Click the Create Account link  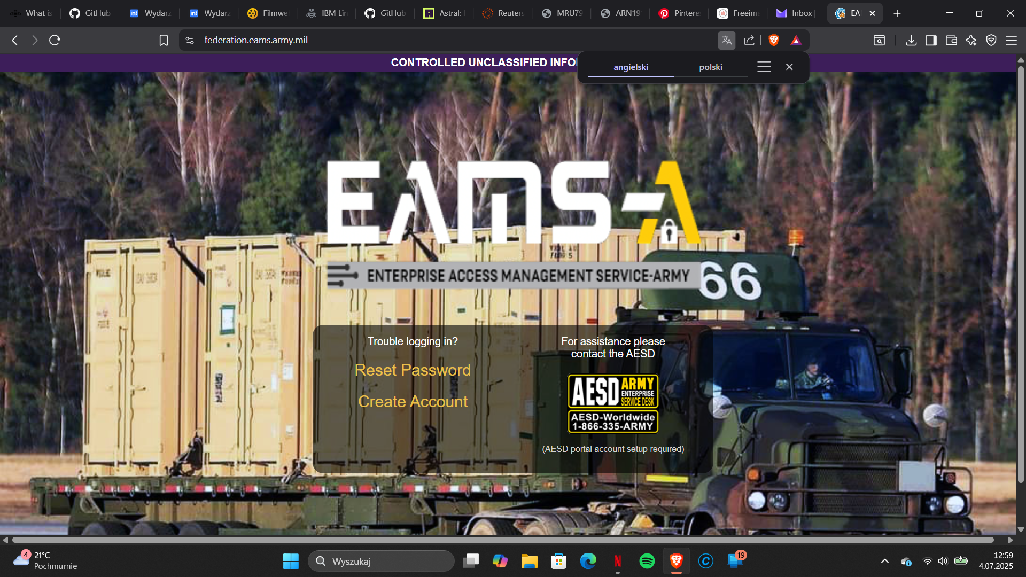pos(413,401)
